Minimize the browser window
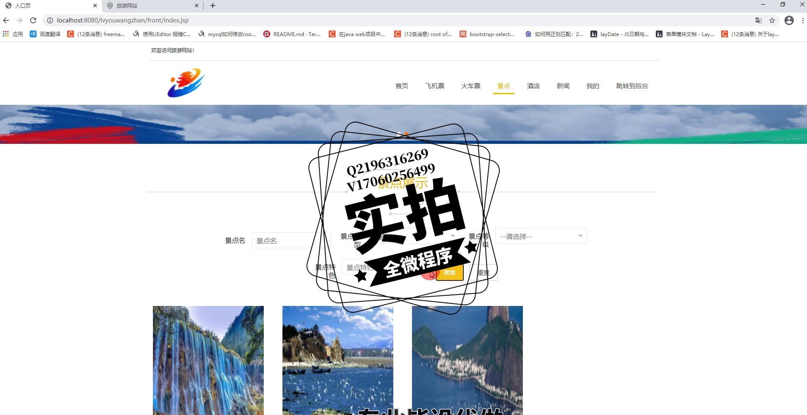 [763, 5]
